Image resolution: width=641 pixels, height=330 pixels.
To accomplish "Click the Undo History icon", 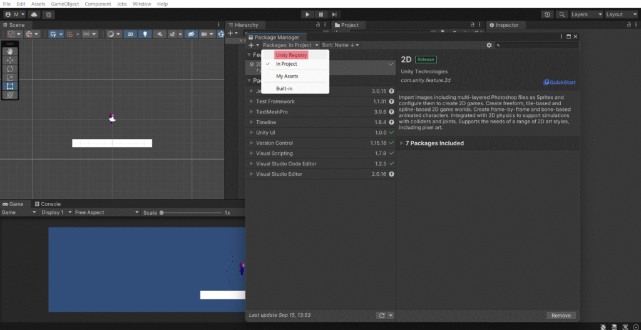I will pos(548,14).
